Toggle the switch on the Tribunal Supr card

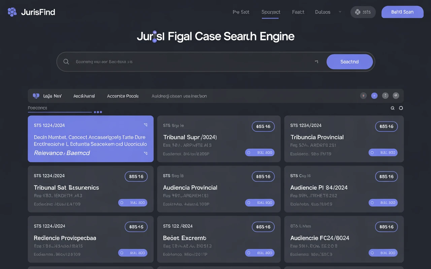pyautogui.click(x=260, y=152)
